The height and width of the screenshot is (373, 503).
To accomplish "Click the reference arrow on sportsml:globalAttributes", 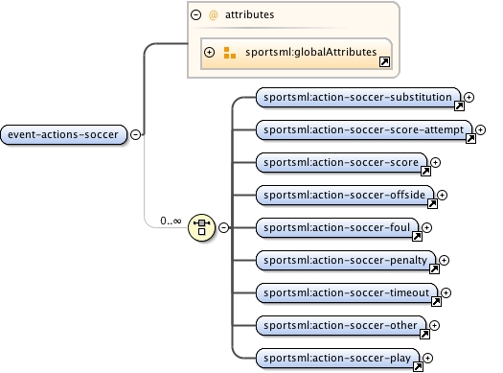I will (x=384, y=61).
